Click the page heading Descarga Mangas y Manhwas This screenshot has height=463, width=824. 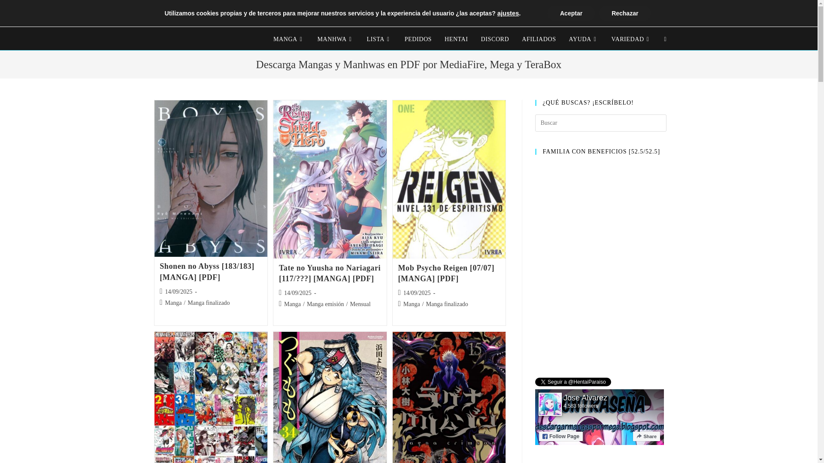[409, 64]
